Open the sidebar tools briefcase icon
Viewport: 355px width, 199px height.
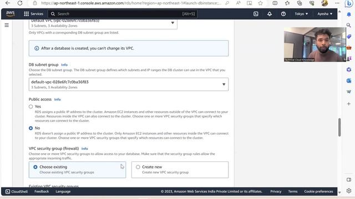coord(349,48)
